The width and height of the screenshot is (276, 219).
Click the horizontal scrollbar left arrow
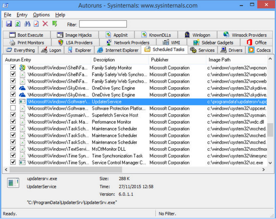tap(6, 170)
